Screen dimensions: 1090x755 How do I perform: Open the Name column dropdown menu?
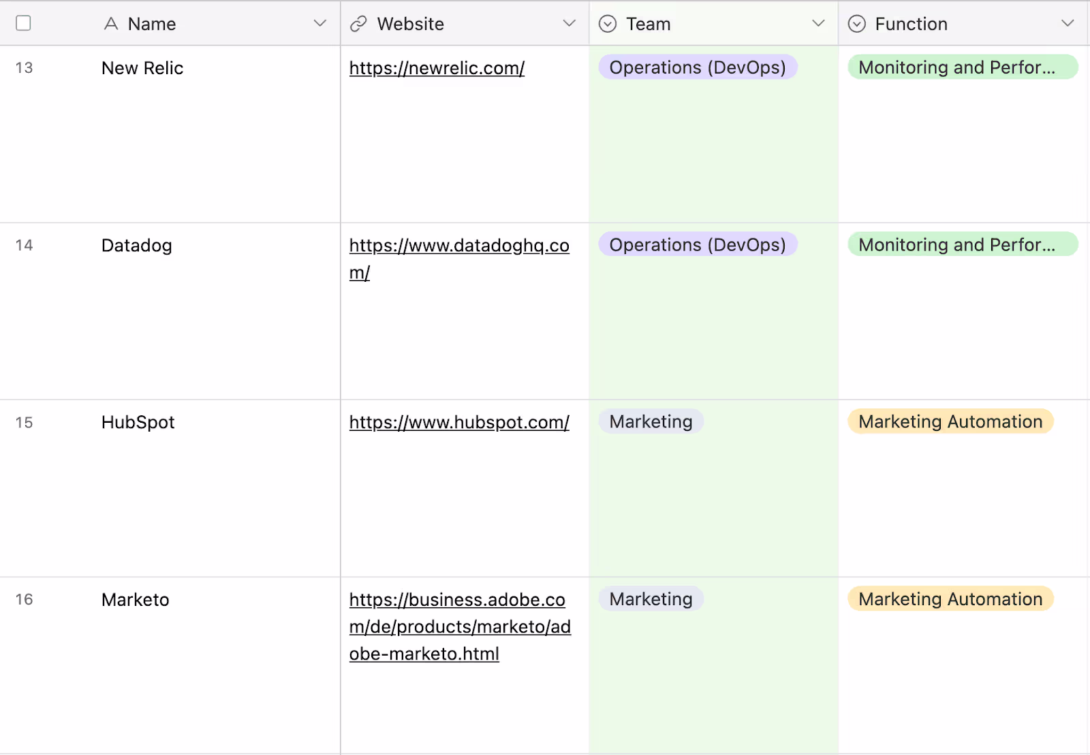(x=320, y=23)
